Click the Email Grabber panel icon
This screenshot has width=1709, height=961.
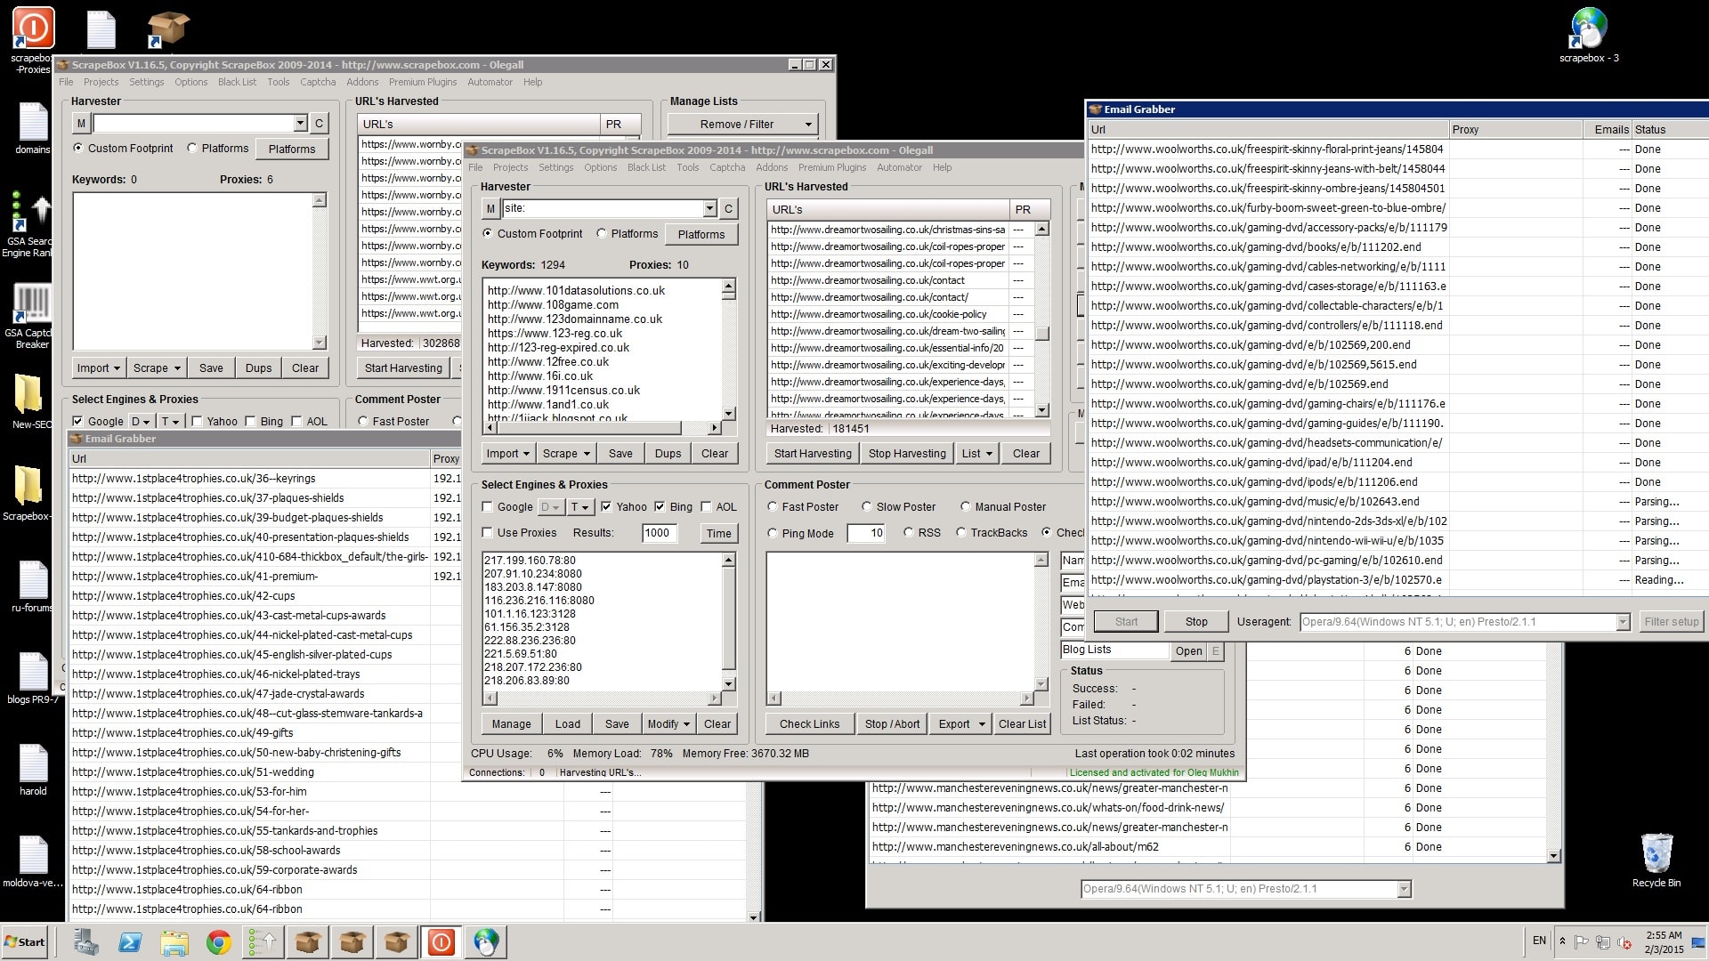78,438
